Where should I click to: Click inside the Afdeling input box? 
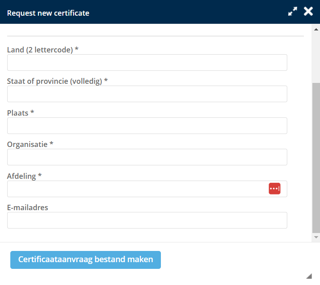pos(134,189)
